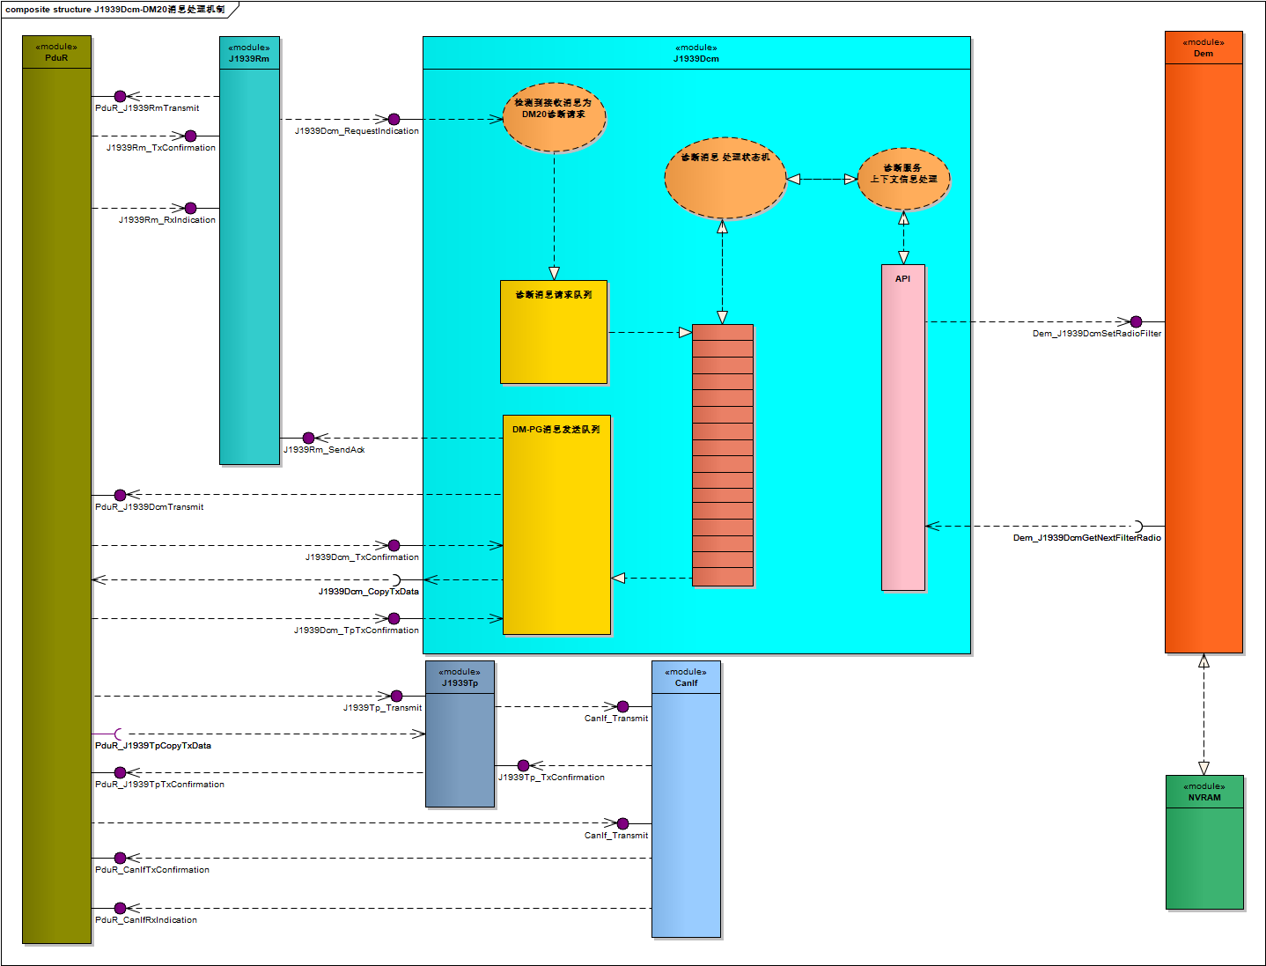This screenshot has width=1266, height=966.
Task: Click the J1939Rm_RxIndication port circle
Action: [x=190, y=208]
